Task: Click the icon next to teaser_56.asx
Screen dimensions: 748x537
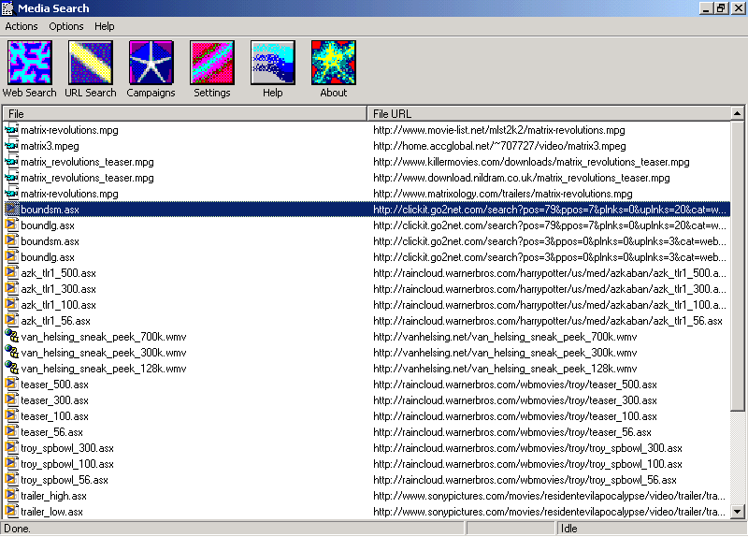Action: click(11, 432)
